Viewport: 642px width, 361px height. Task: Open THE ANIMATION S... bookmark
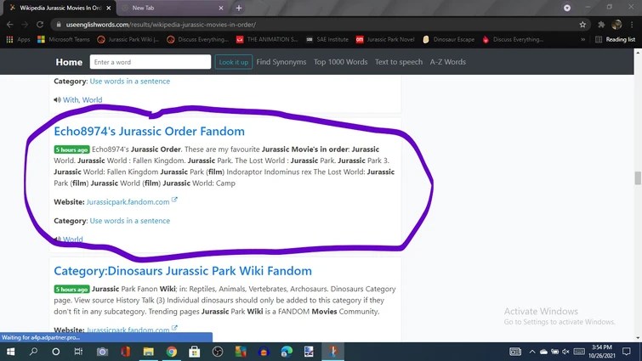(266, 39)
